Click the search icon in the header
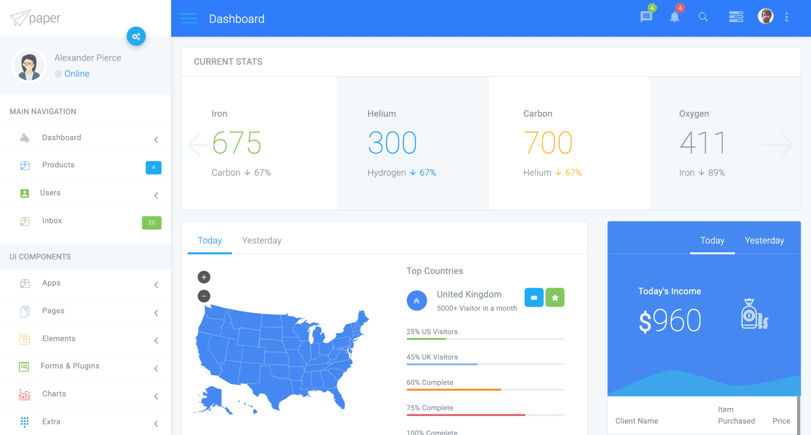This screenshot has width=811, height=435. pyautogui.click(x=703, y=17)
